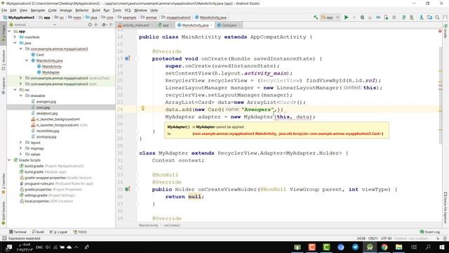Toggle the Captures side tool window
449x253 pixels.
pos(3,86)
